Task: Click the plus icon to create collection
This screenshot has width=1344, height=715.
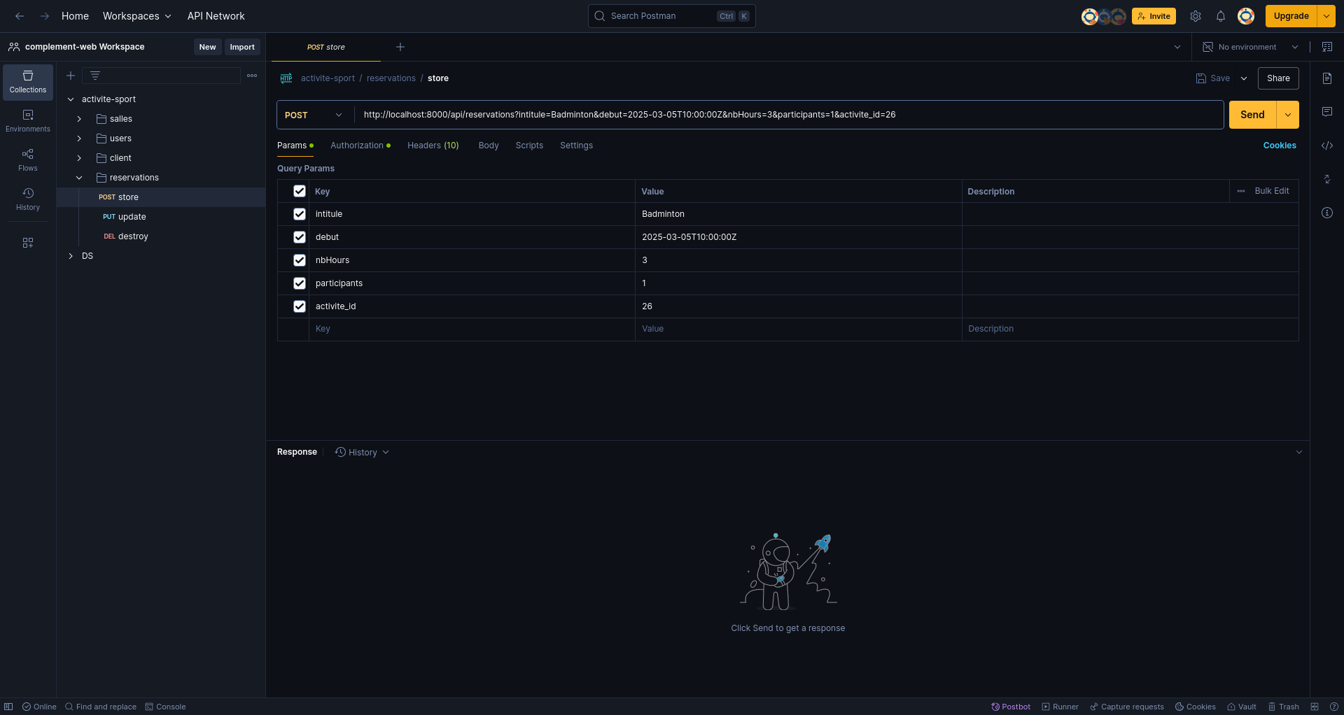Action: pyautogui.click(x=71, y=76)
